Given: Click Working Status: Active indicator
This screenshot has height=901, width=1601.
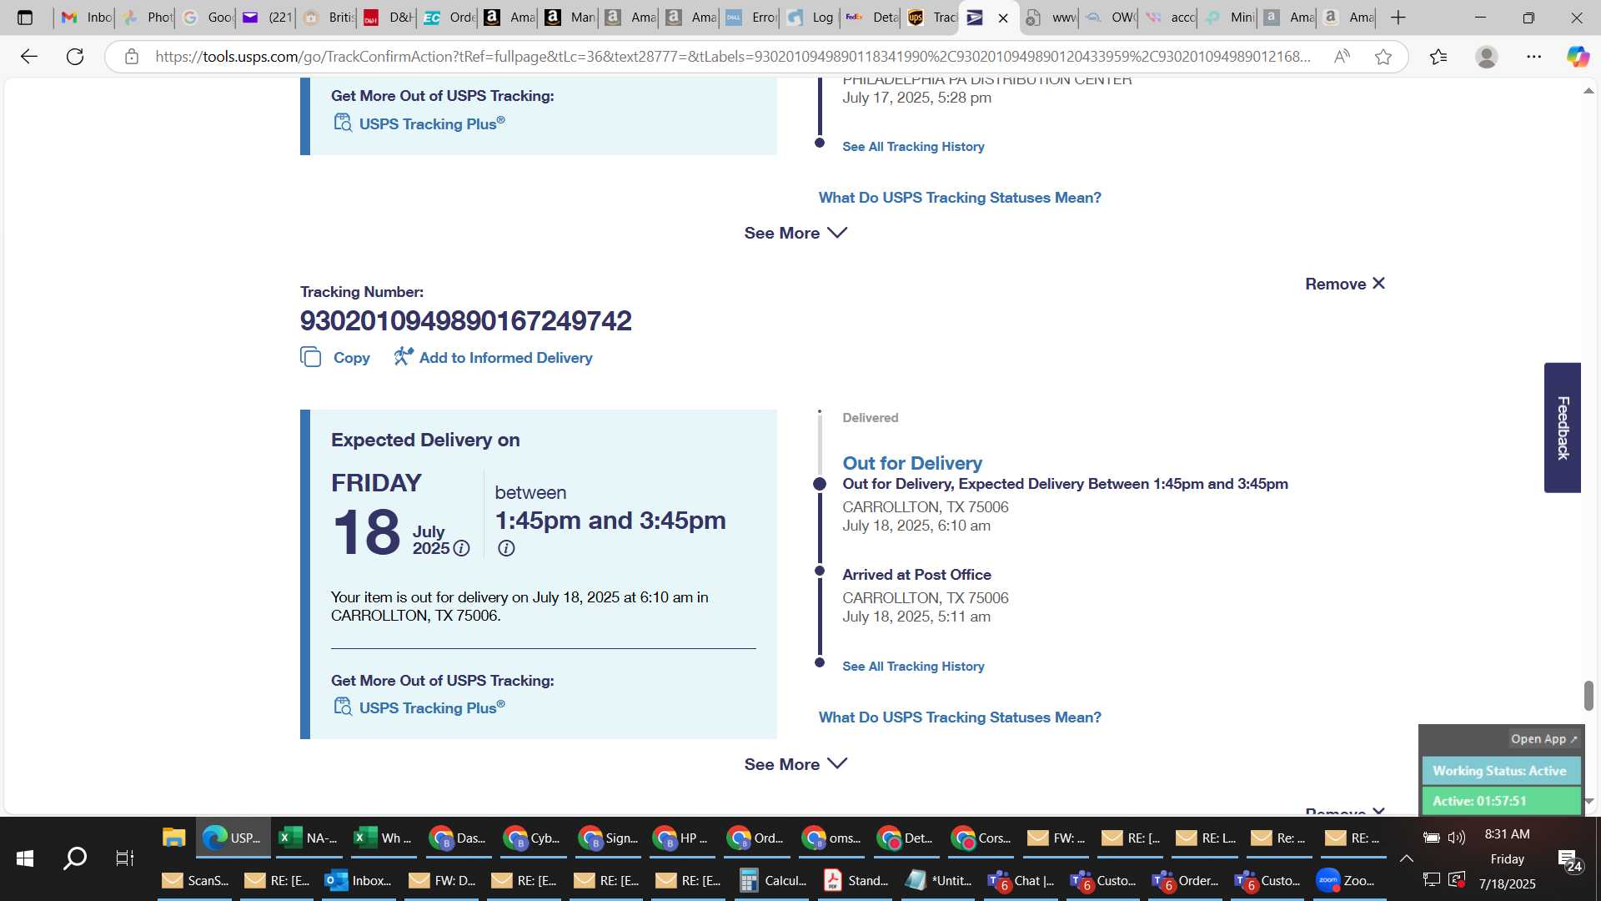Looking at the screenshot, I should [1500, 771].
